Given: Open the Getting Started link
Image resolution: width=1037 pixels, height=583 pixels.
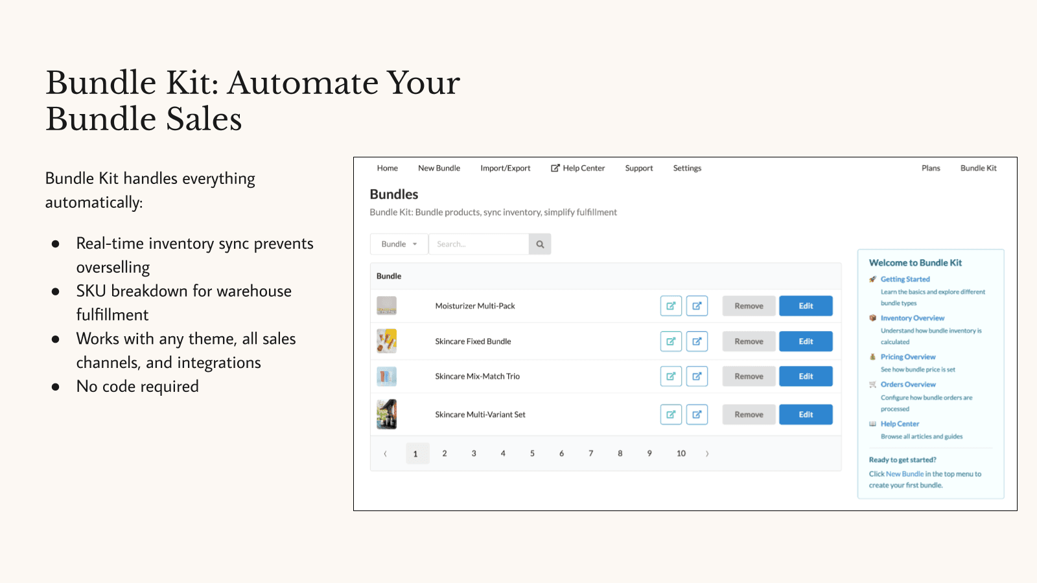Looking at the screenshot, I should (x=905, y=279).
